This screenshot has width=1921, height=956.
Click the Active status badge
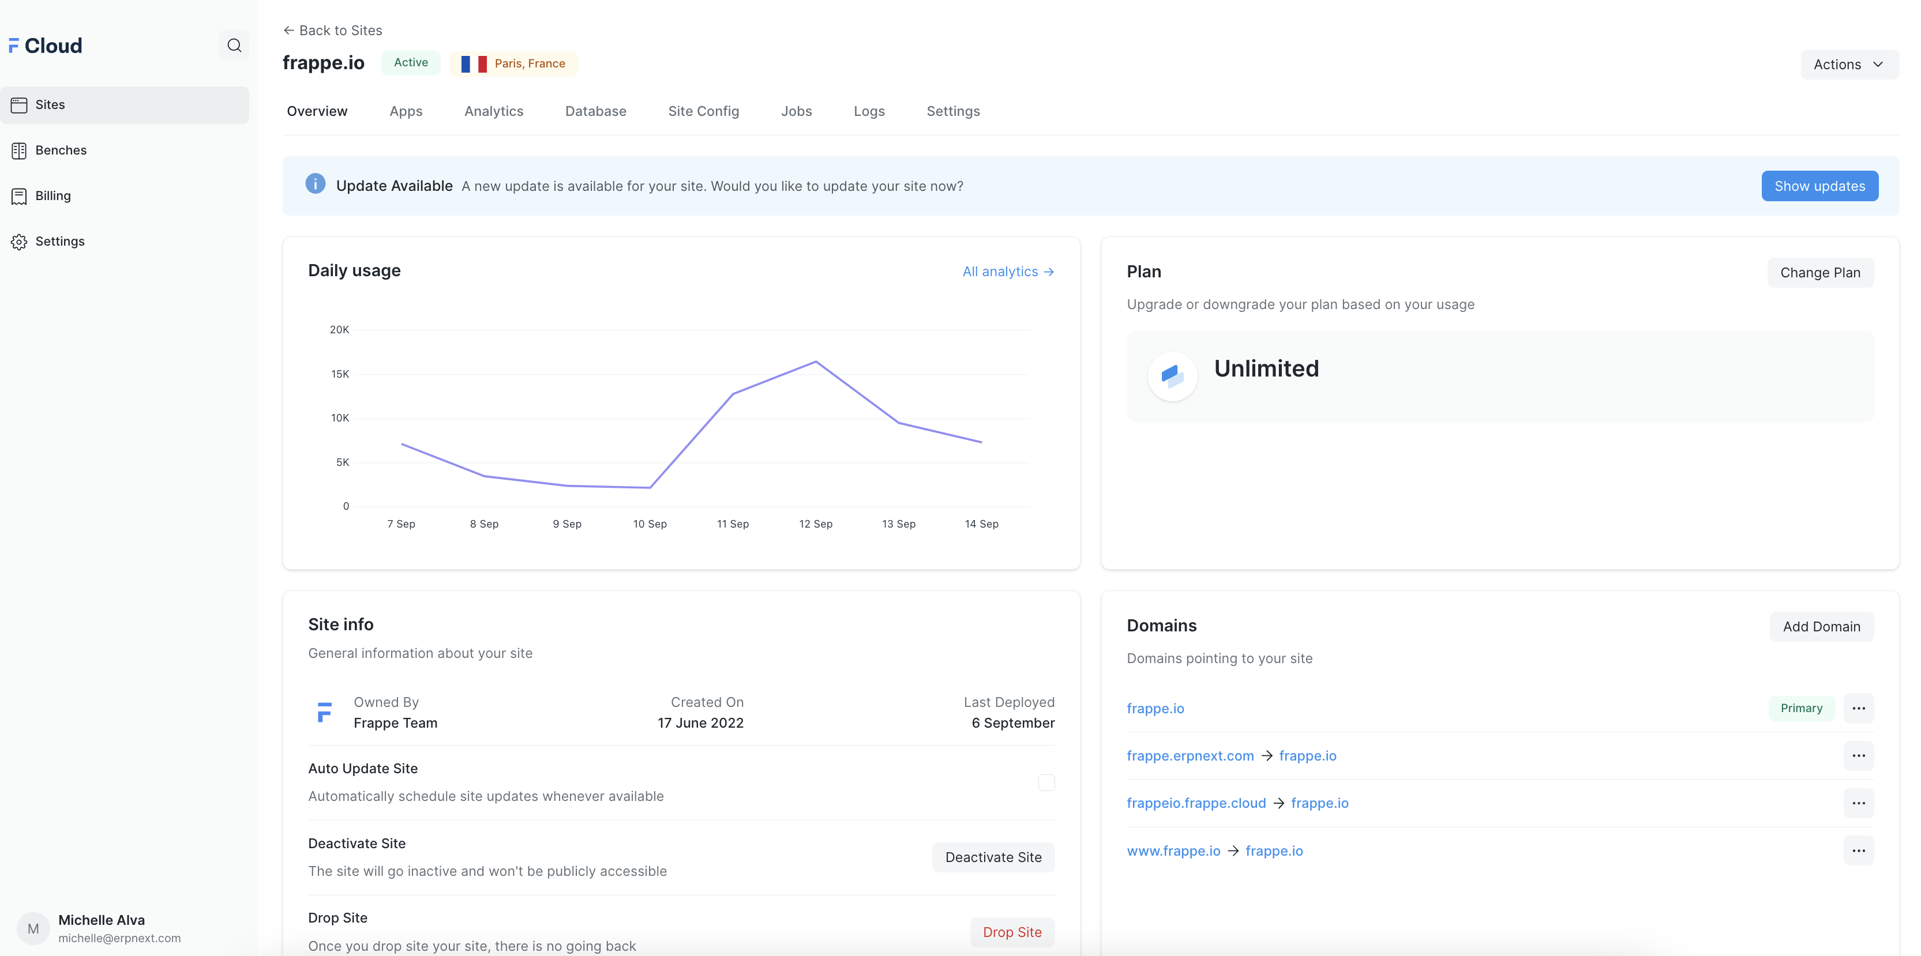(x=411, y=63)
